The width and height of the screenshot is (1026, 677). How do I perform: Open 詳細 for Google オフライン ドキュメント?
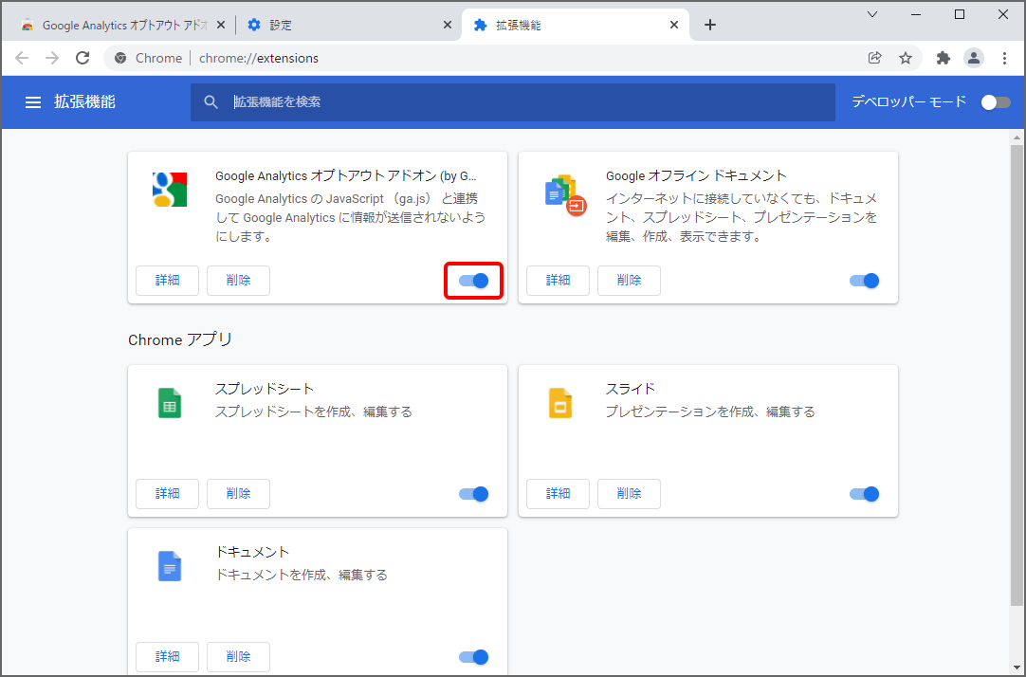click(559, 281)
